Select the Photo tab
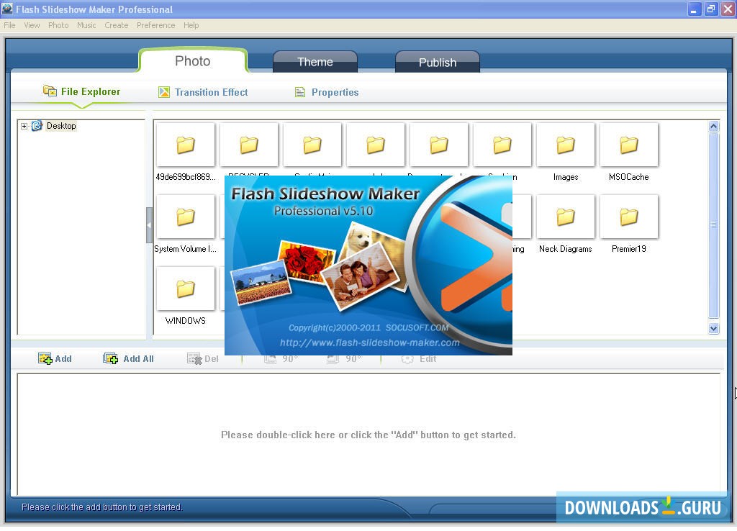The height and width of the screenshot is (531, 737). [x=193, y=61]
